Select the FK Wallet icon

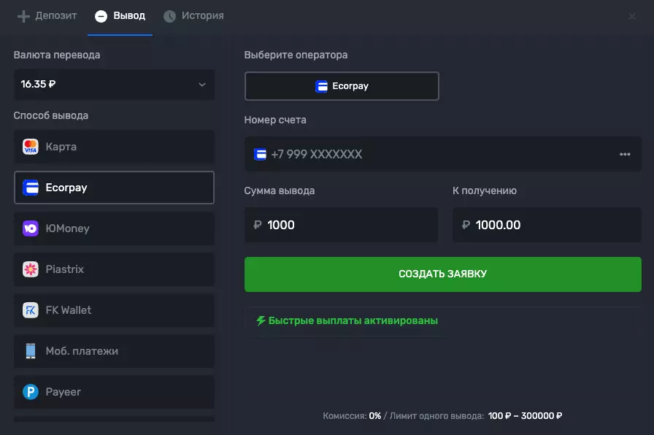point(29,310)
